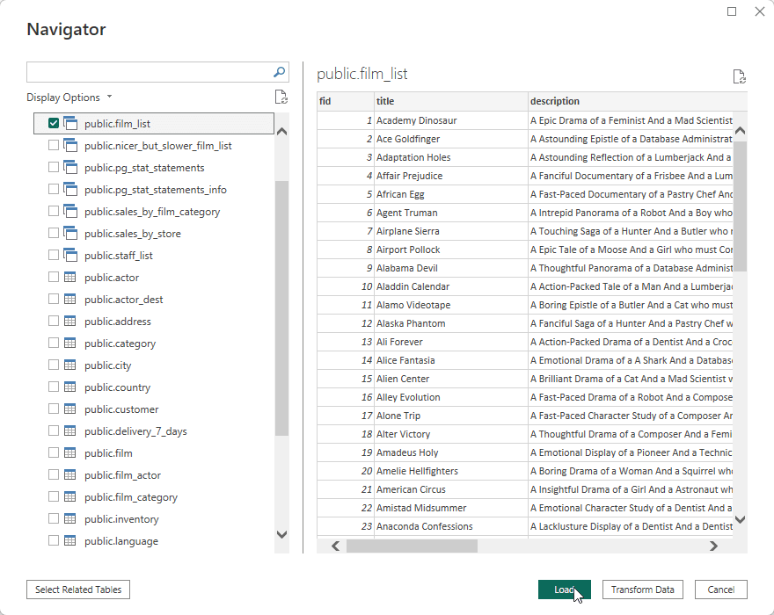Click the 'Anaconda Confessions' title cell

[x=450, y=526]
